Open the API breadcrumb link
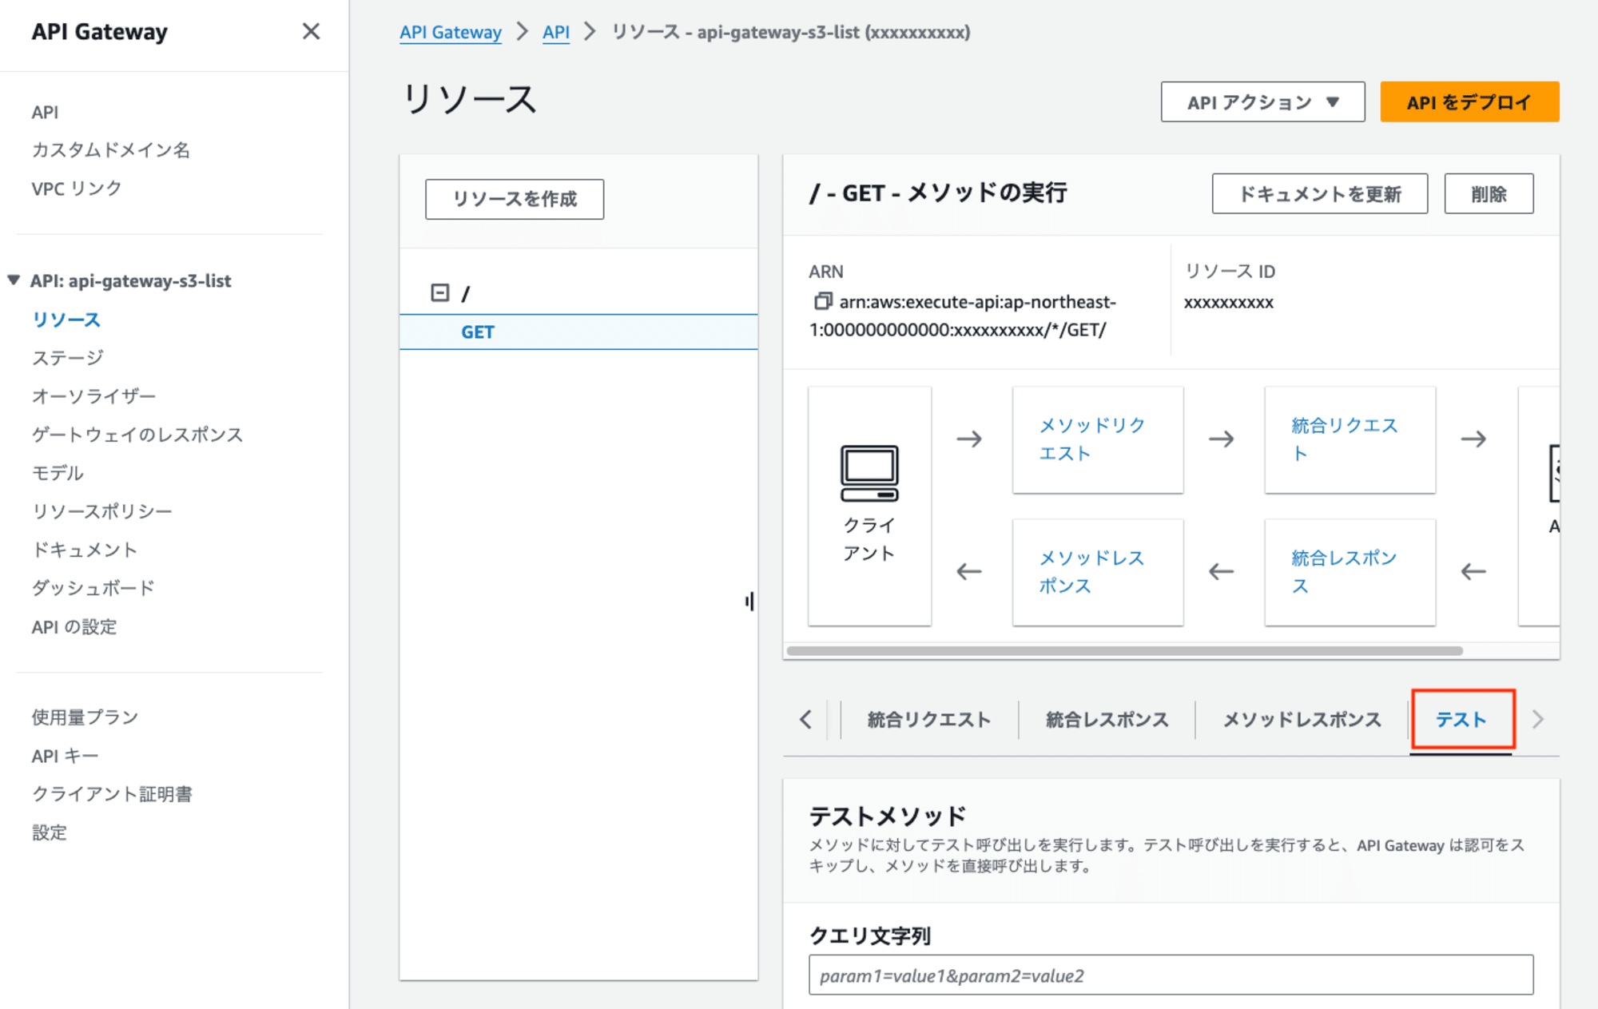 (x=556, y=32)
